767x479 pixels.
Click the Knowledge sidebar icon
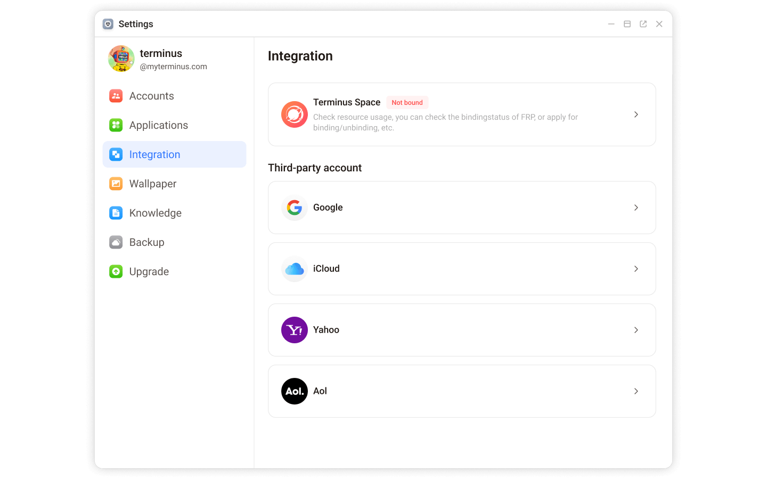click(x=116, y=213)
